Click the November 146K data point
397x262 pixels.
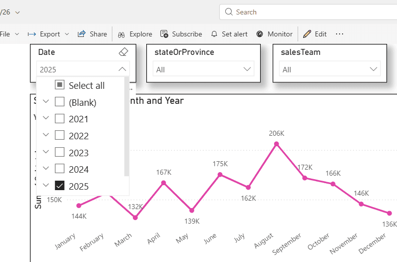click(361, 204)
